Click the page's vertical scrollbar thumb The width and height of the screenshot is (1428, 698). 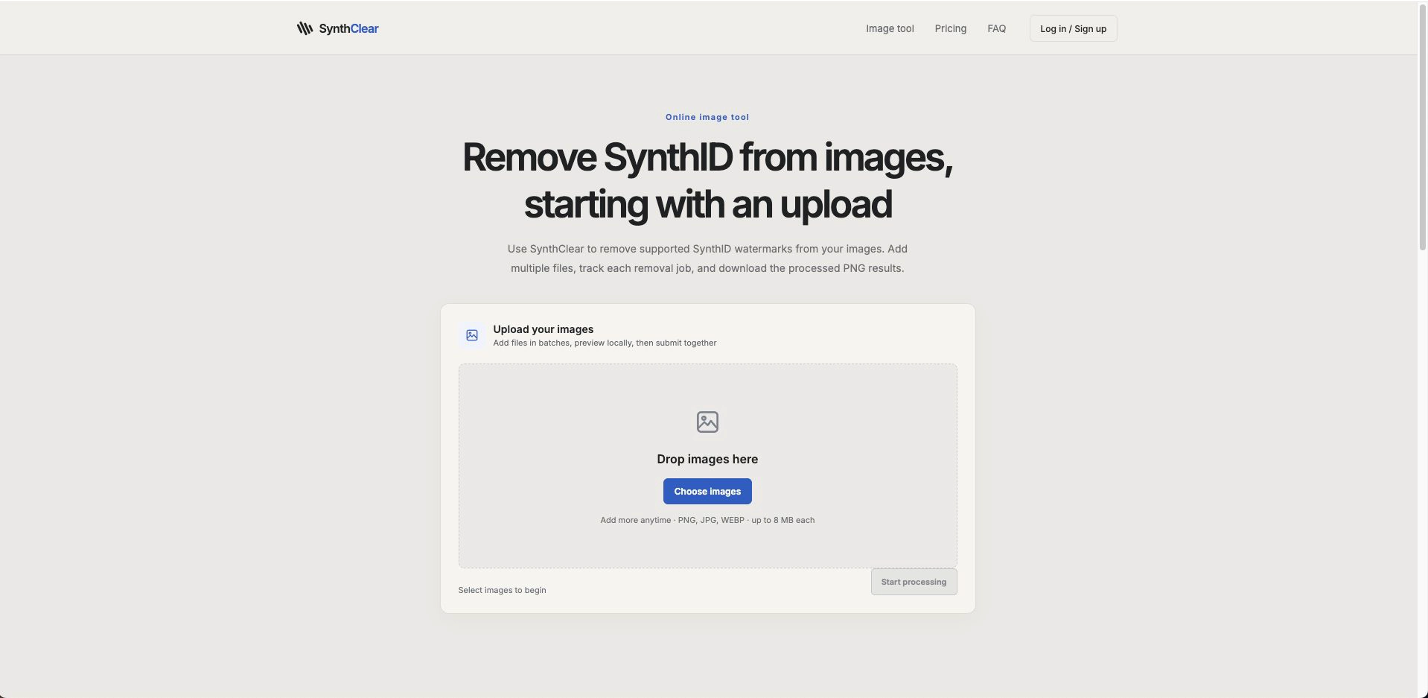pyautogui.click(x=1423, y=127)
